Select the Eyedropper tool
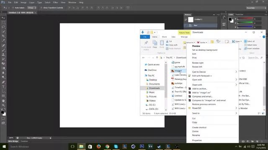Image resolution: width=268 pixels, height=150 pixels. (3, 41)
